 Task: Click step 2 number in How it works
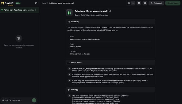[69, 74]
